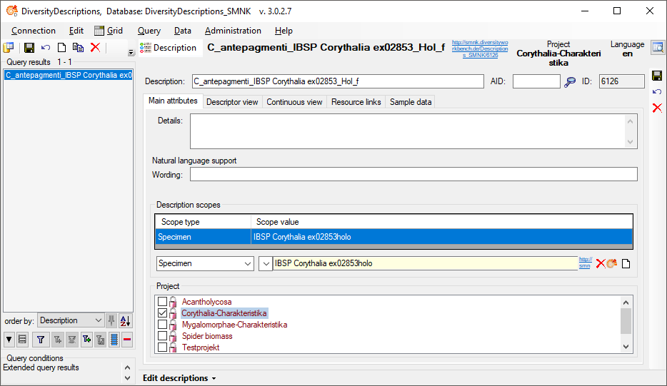Select Specimen row in Description scopes table
Image resolution: width=667 pixels, height=386 pixels.
394,237
